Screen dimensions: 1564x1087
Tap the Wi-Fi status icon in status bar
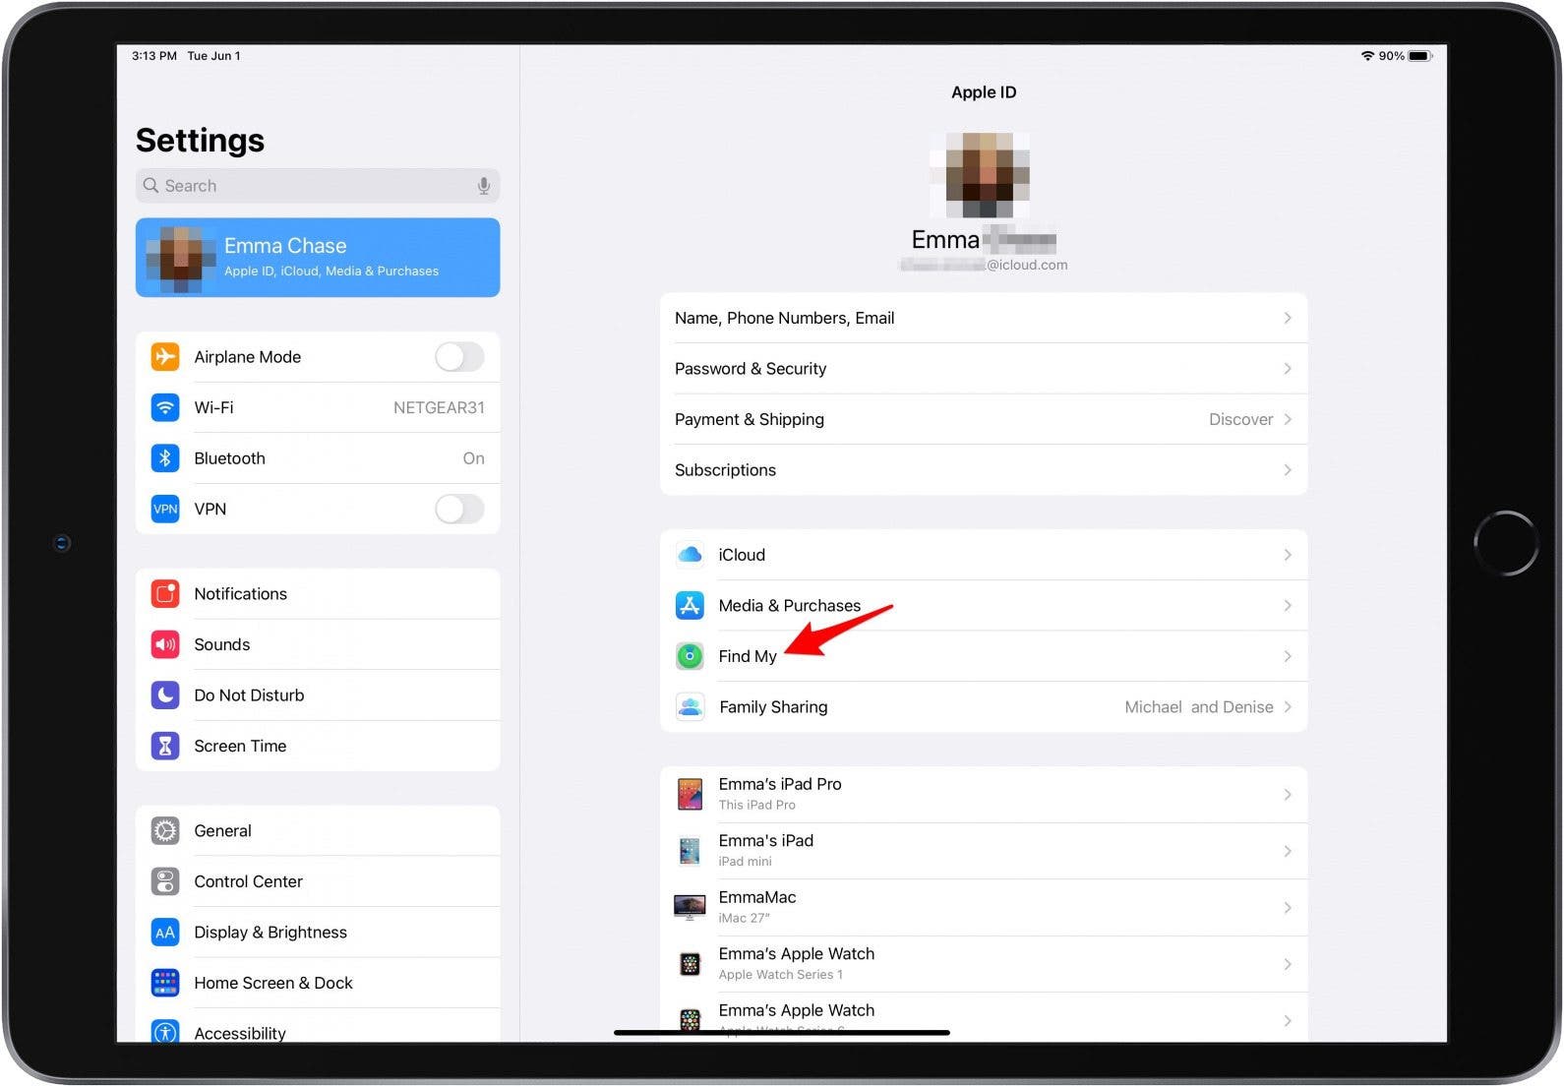[1367, 56]
